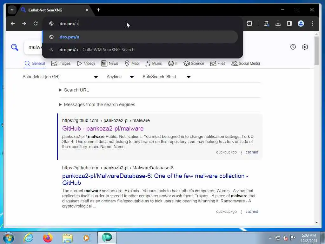
Task: Open the taskbar clock showing 5:03 AM
Action: 309,238
